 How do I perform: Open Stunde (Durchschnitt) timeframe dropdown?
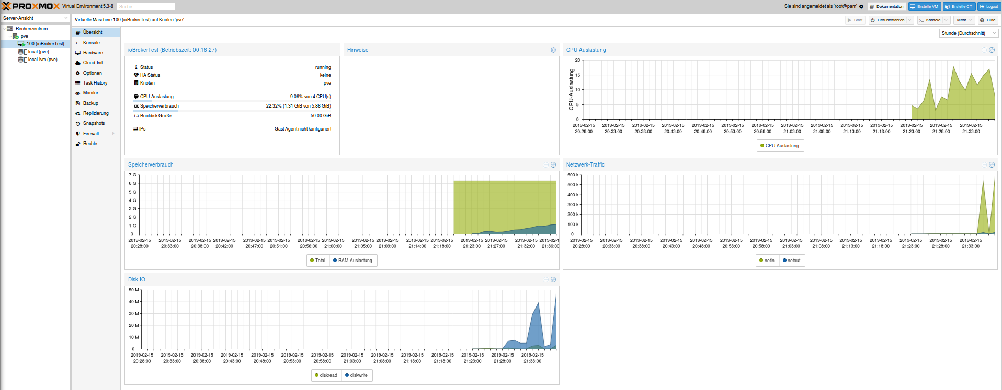point(969,33)
